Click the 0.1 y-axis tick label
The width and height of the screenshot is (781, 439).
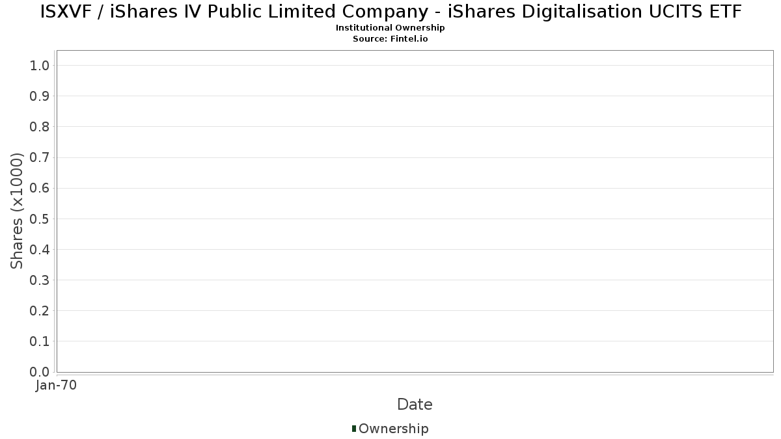[40, 341]
